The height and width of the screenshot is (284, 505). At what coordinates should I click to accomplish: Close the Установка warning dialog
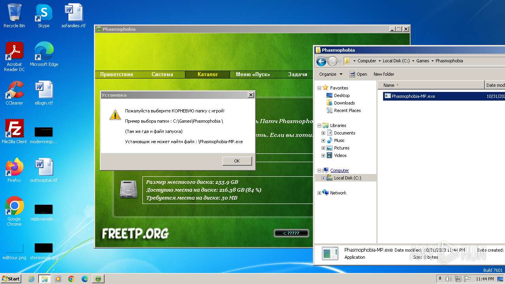coord(251,95)
